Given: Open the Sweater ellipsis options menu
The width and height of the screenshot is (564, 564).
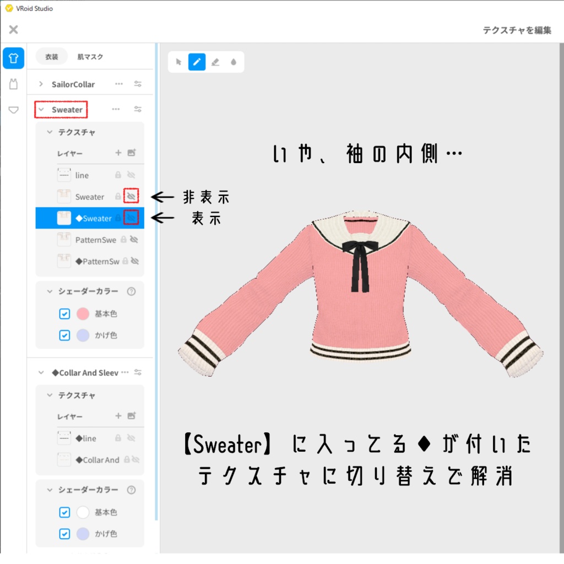Looking at the screenshot, I should click(116, 109).
